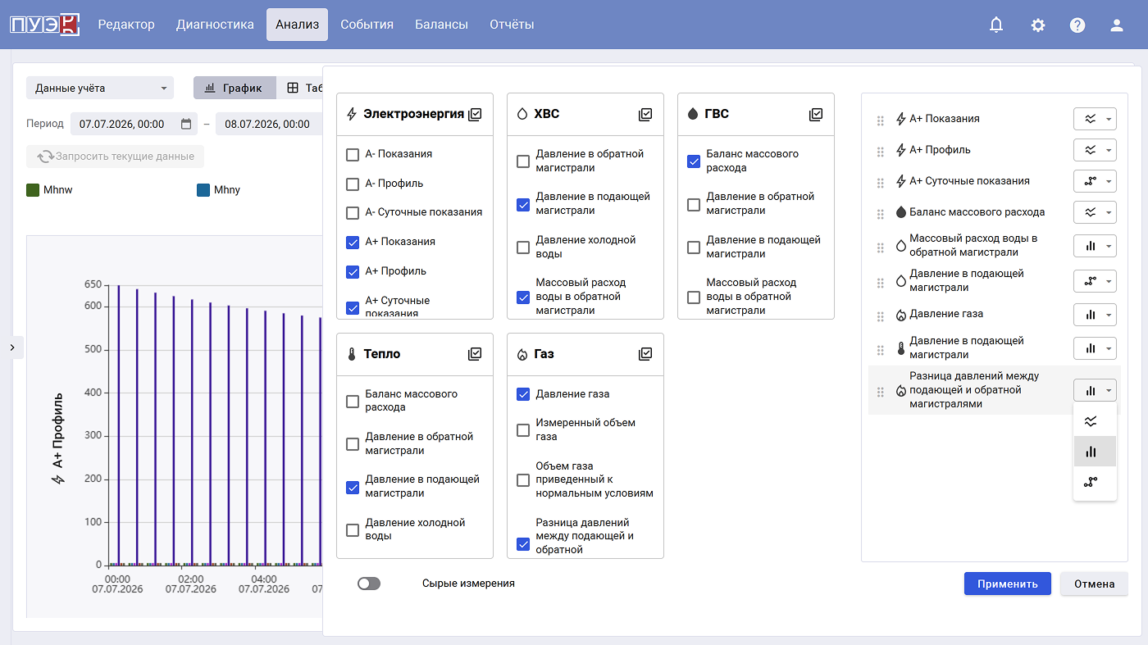
Task: Click the Применить button
Action: pos(1008,584)
